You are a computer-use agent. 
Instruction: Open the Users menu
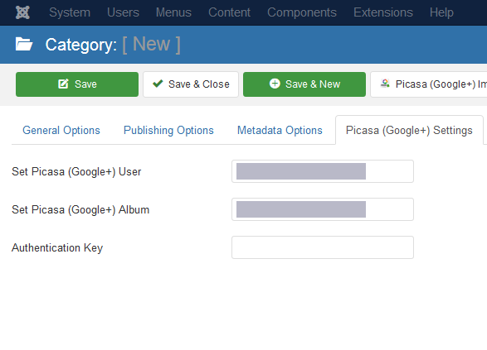coord(123,12)
